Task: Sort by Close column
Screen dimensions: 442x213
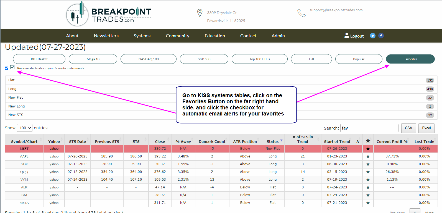Action: (160, 141)
